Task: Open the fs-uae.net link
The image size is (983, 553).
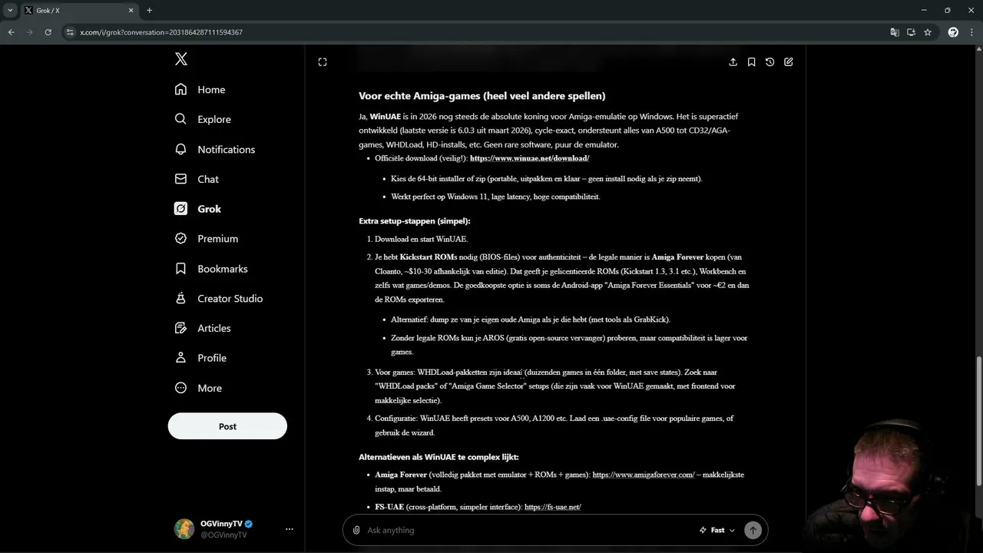Action: [552, 507]
